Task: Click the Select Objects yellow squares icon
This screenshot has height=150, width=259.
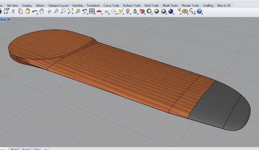Action: [121, 11]
